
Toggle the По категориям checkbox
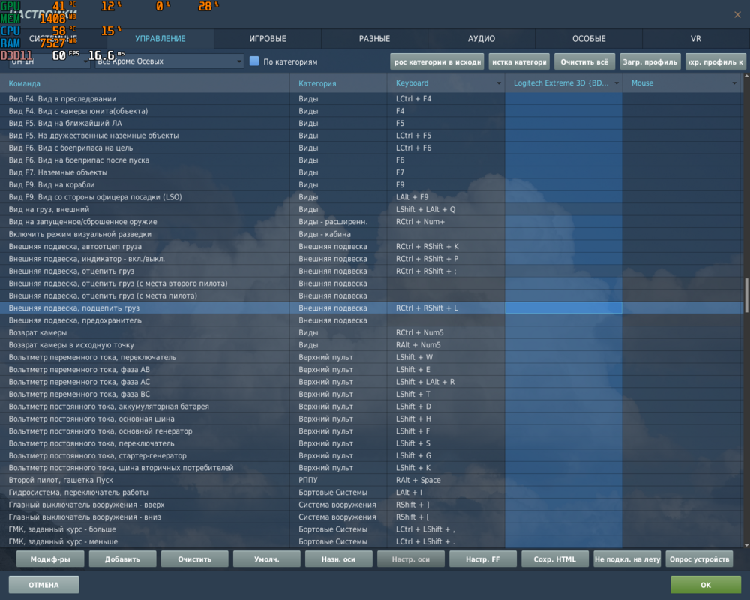(253, 61)
